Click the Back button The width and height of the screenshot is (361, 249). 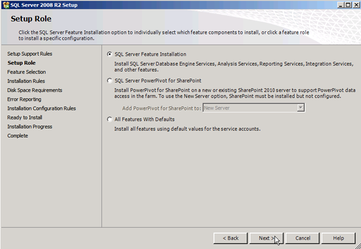(x=230, y=238)
